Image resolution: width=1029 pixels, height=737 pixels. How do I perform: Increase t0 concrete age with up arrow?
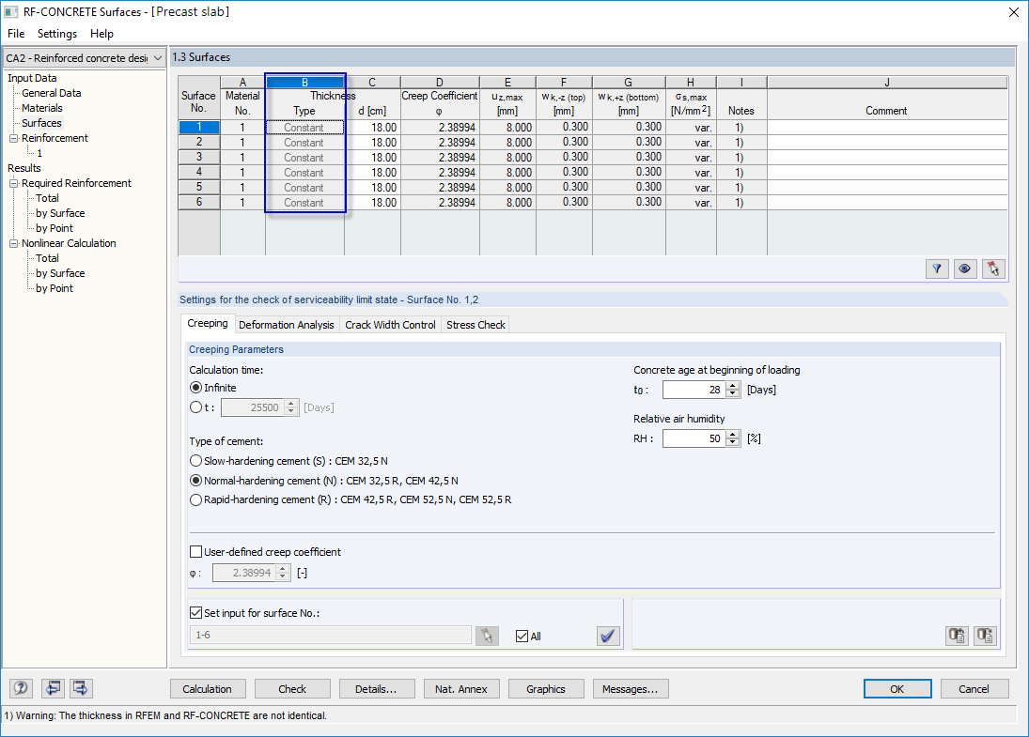[733, 386]
